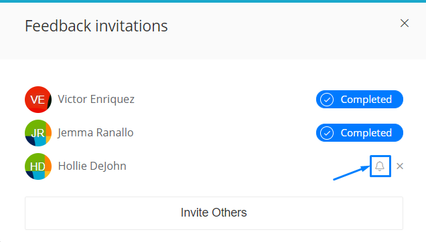The width and height of the screenshot is (426, 242).
Task: Open Victor Enriquez's red VE avatar
Action: pos(38,100)
